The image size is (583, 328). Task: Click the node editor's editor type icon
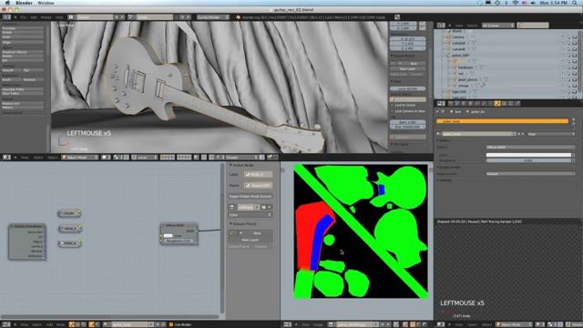[6, 324]
